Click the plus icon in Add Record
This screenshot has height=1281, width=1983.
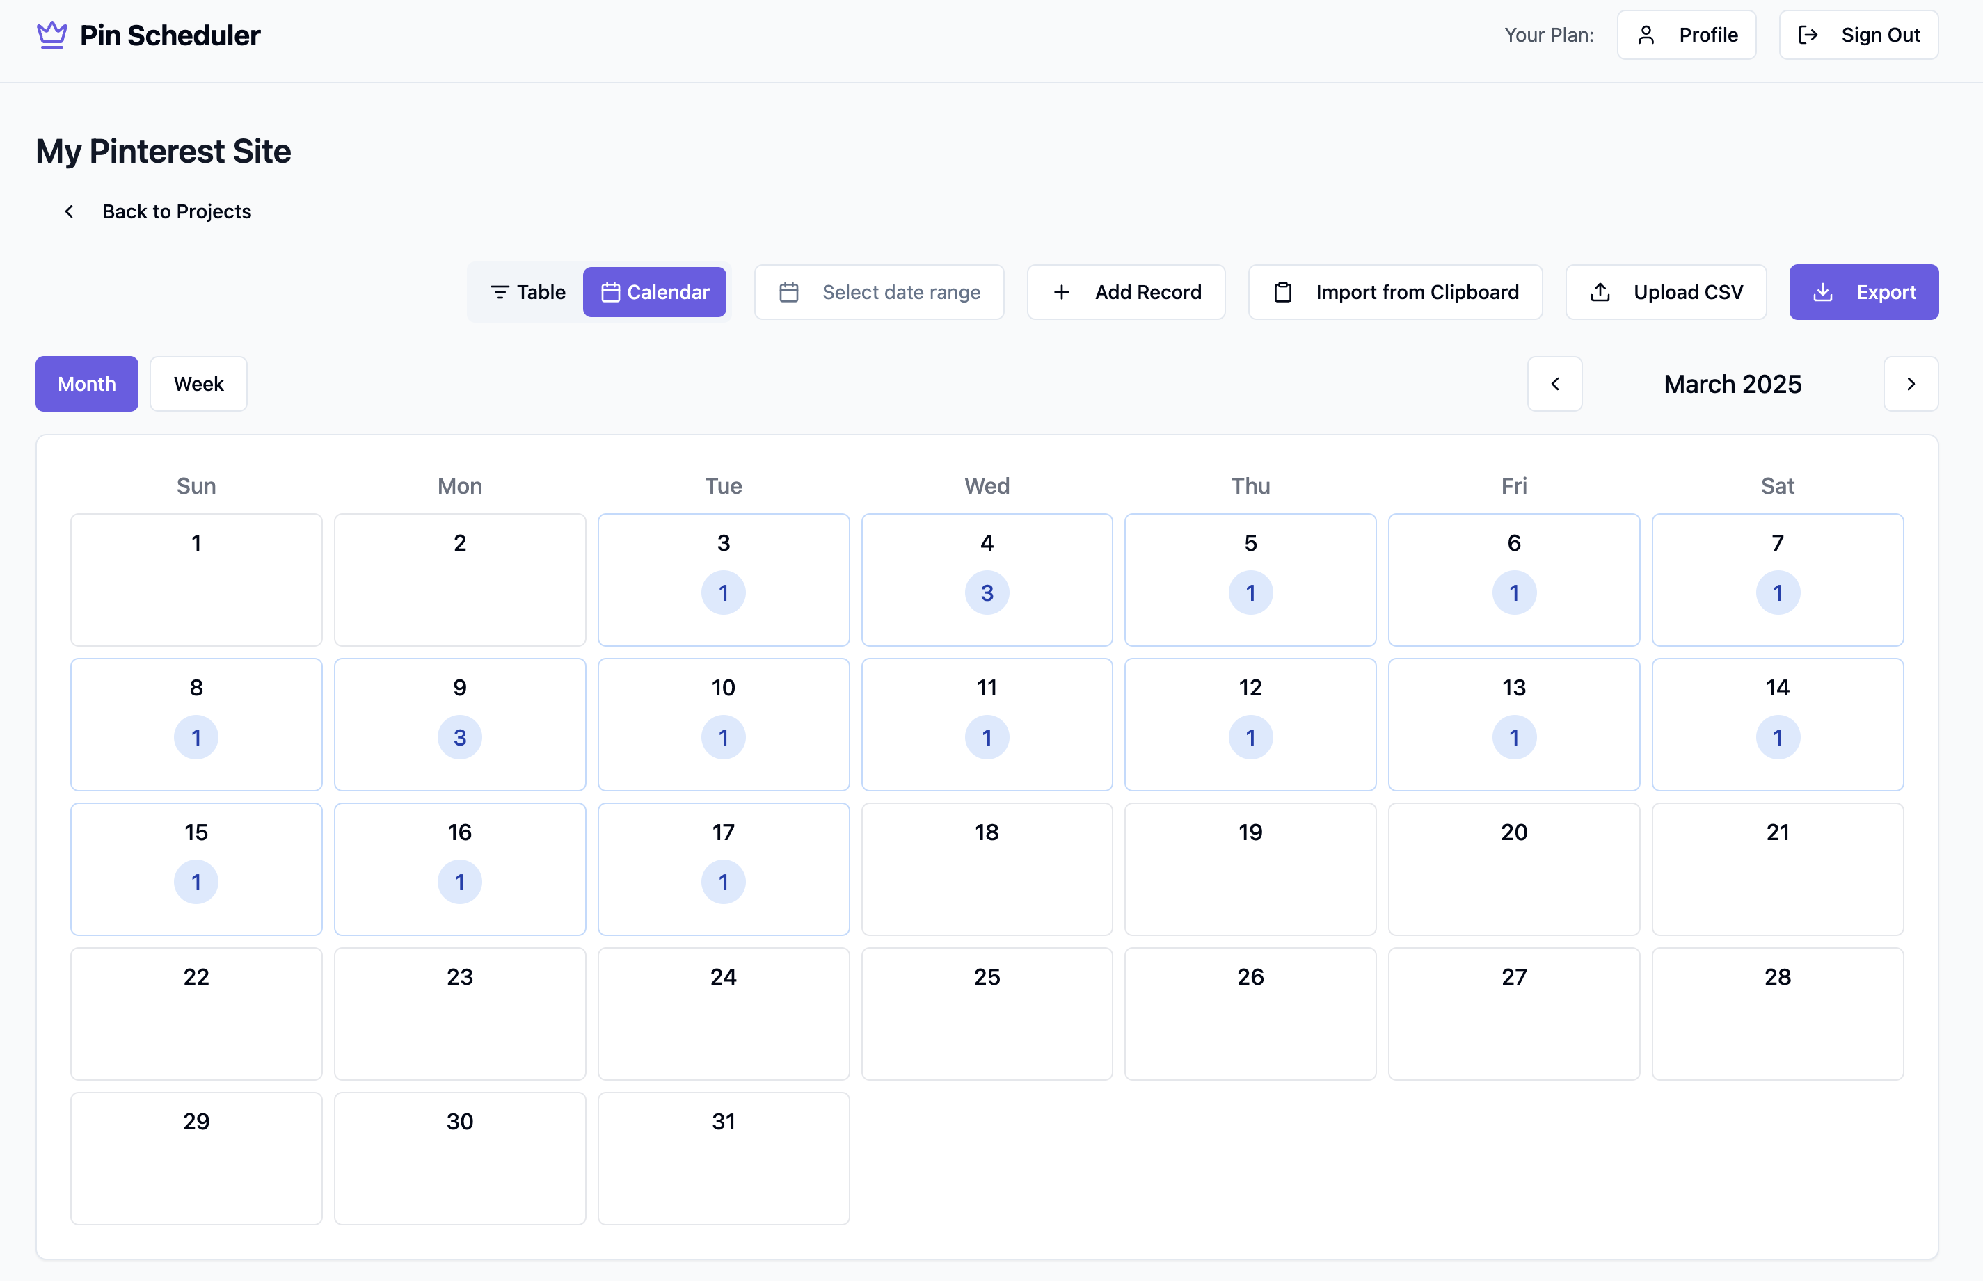click(1061, 292)
